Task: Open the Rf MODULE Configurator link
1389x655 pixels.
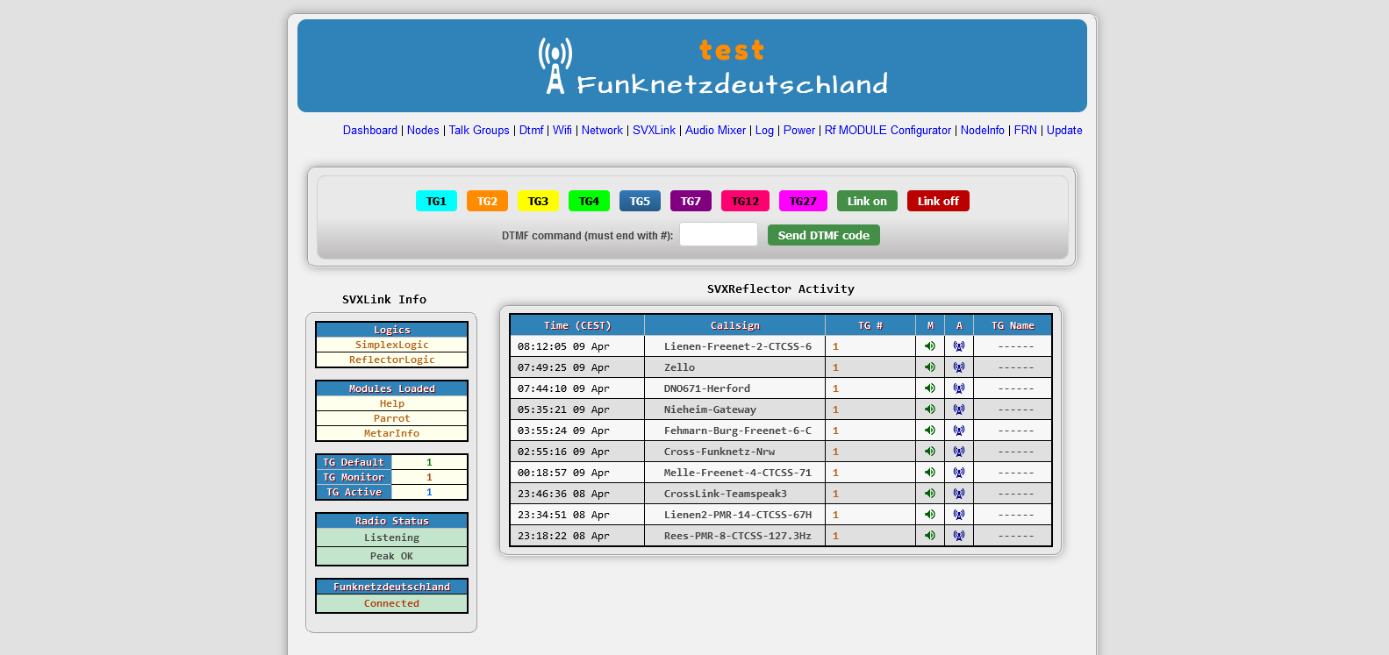Action: [x=887, y=130]
